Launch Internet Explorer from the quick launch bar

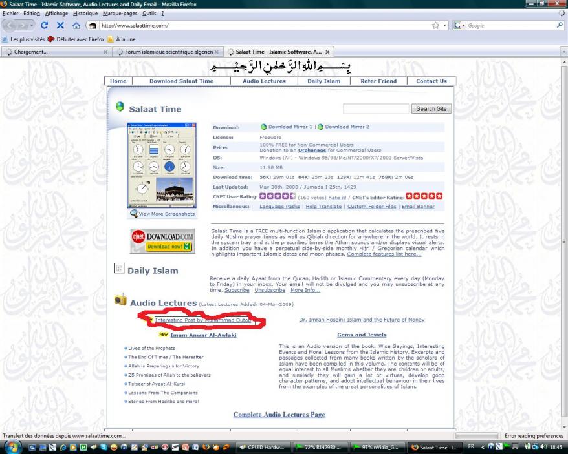pyautogui.click(x=63, y=448)
